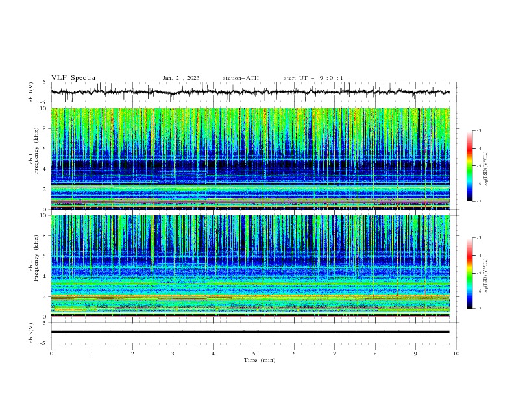Click the time axis tick label "1"
The height and width of the screenshot is (397, 514).
[x=92, y=354]
